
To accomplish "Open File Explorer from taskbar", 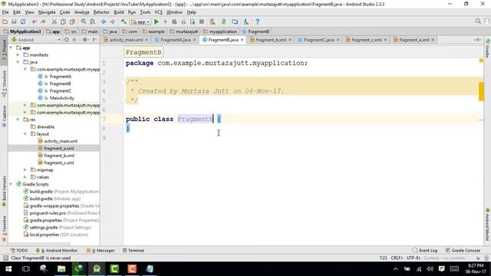I will [x=61, y=269].
